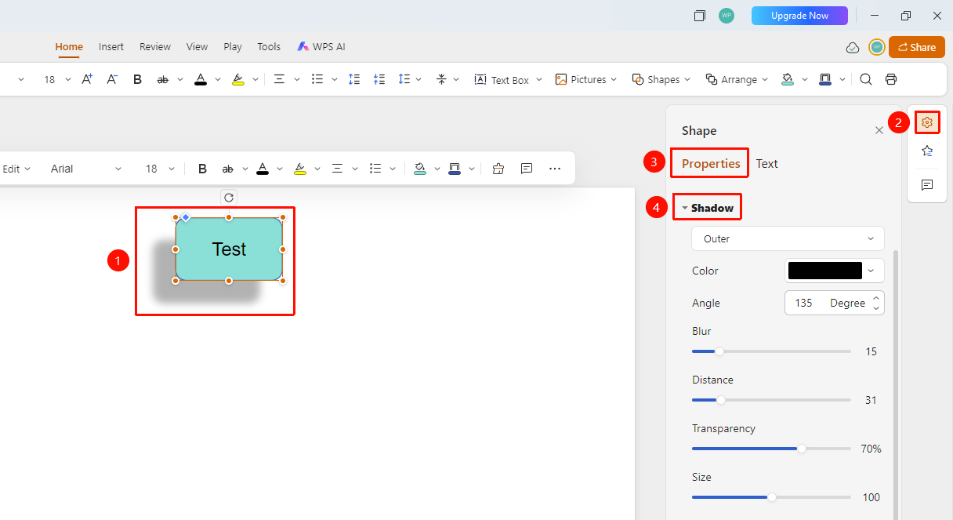Screen dimensions: 953x520
Task: Click the shape style brush icon
Action: coord(498,169)
